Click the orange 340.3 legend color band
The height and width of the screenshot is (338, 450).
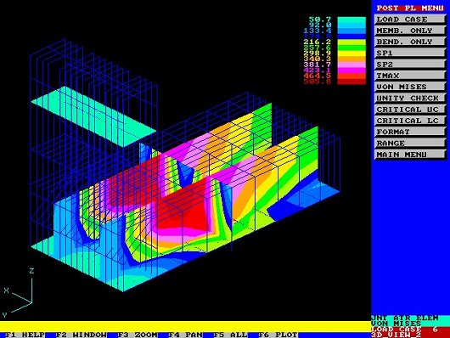point(352,59)
